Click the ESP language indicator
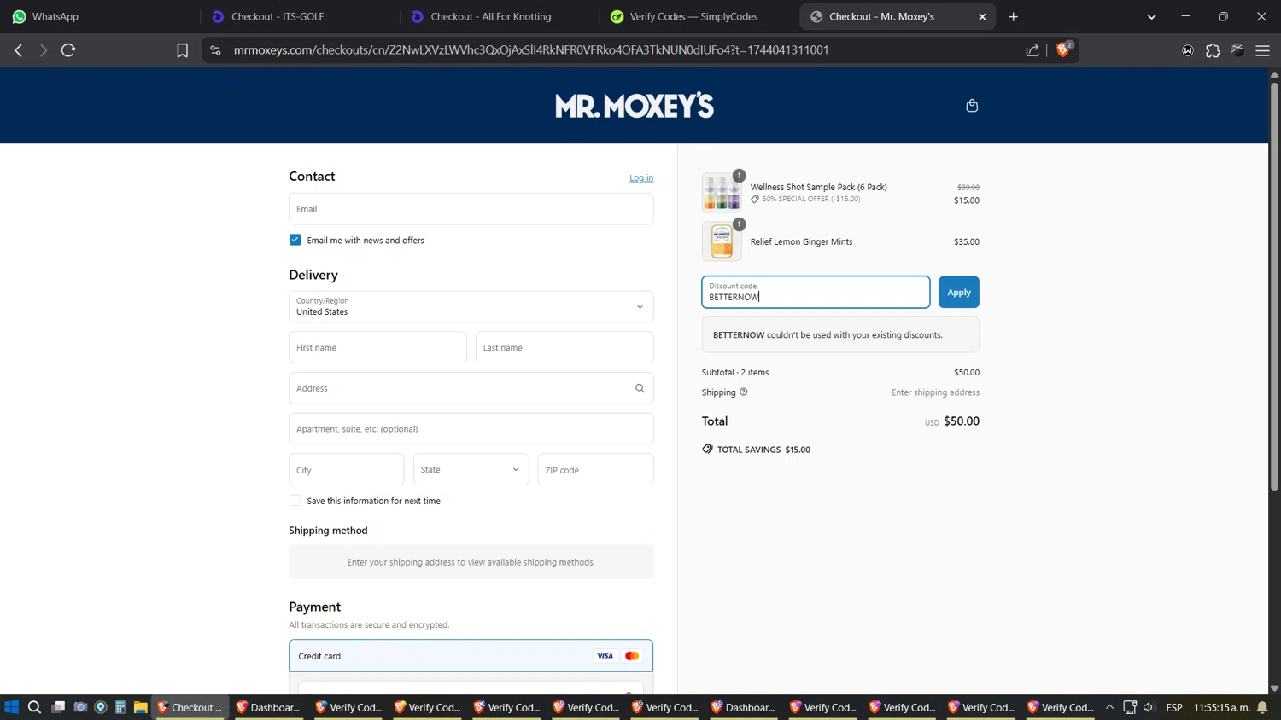Image resolution: width=1281 pixels, height=720 pixels. click(x=1174, y=707)
